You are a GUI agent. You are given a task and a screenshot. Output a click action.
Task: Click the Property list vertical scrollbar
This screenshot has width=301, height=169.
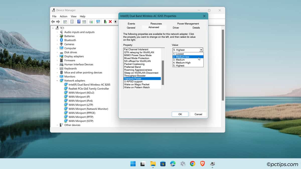click(163, 73)
